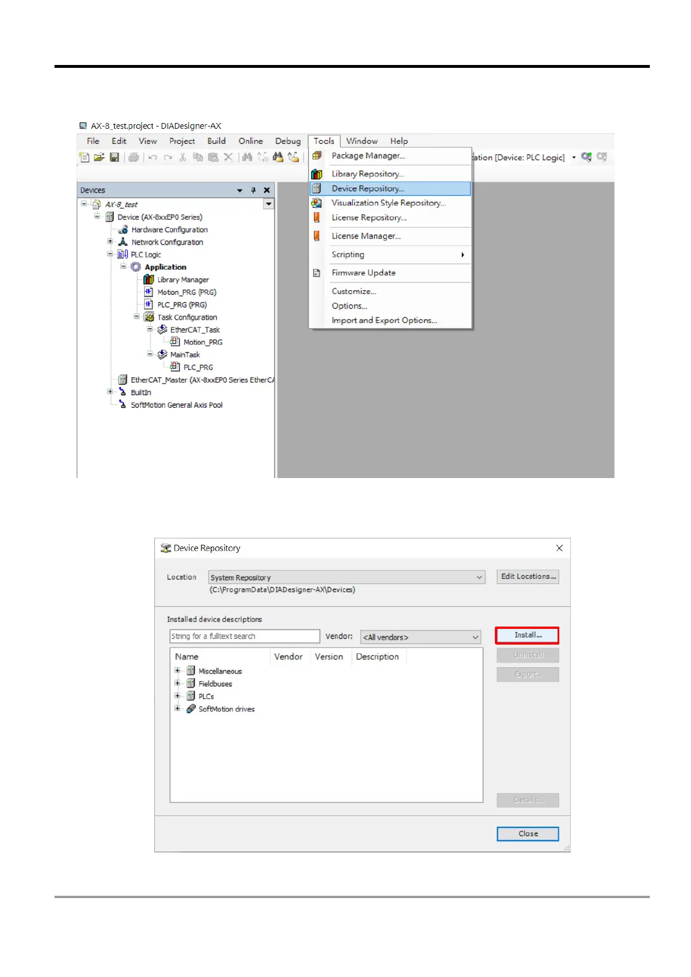This screenshot has width=691, height=977.
Task: Click the Cut scissors icon
Action: [x=183, y=157]
